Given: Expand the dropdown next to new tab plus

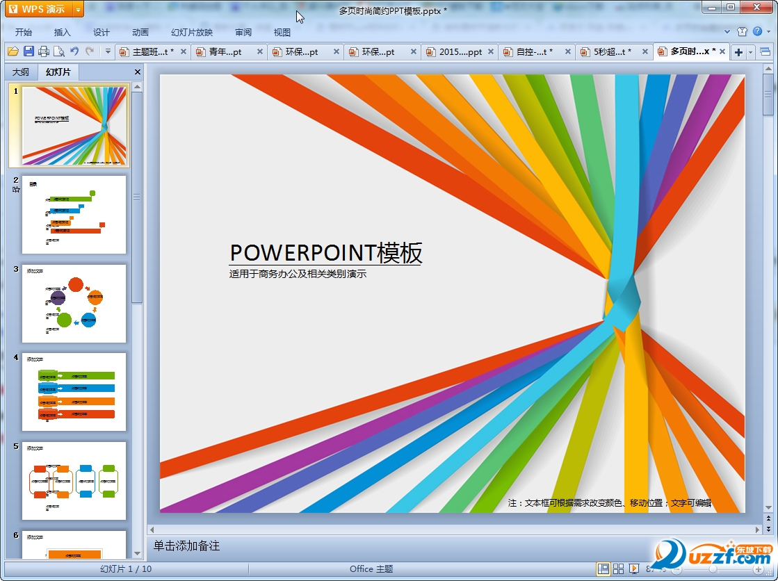Looking at the screenshot, I should [x=751, y=52].
